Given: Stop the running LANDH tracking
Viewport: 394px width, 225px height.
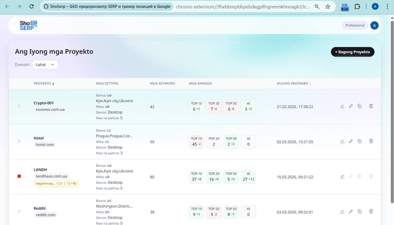Looking at the screenshot, I should coord(19,176).
